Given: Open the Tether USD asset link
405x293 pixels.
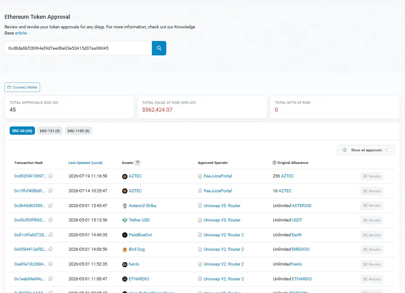Looking at the screenshot, I should 139,220.
